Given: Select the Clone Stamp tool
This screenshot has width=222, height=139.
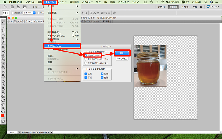Looking at the screenshot, I should click(x=3, y=55).
